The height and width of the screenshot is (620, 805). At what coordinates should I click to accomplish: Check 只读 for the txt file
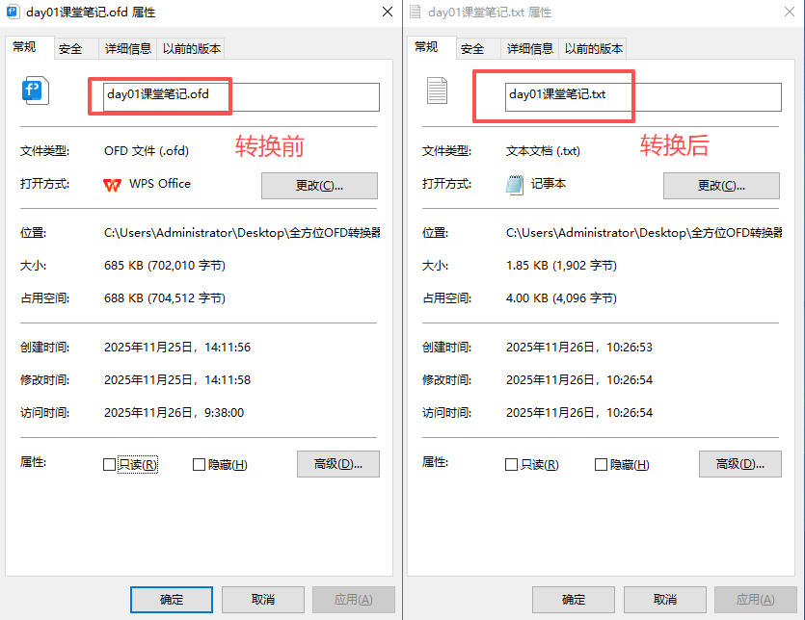(511, 465)
